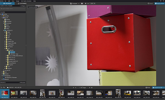Select the PerfLogs folder
Screen dimensions: 165x100
[9, 39]
